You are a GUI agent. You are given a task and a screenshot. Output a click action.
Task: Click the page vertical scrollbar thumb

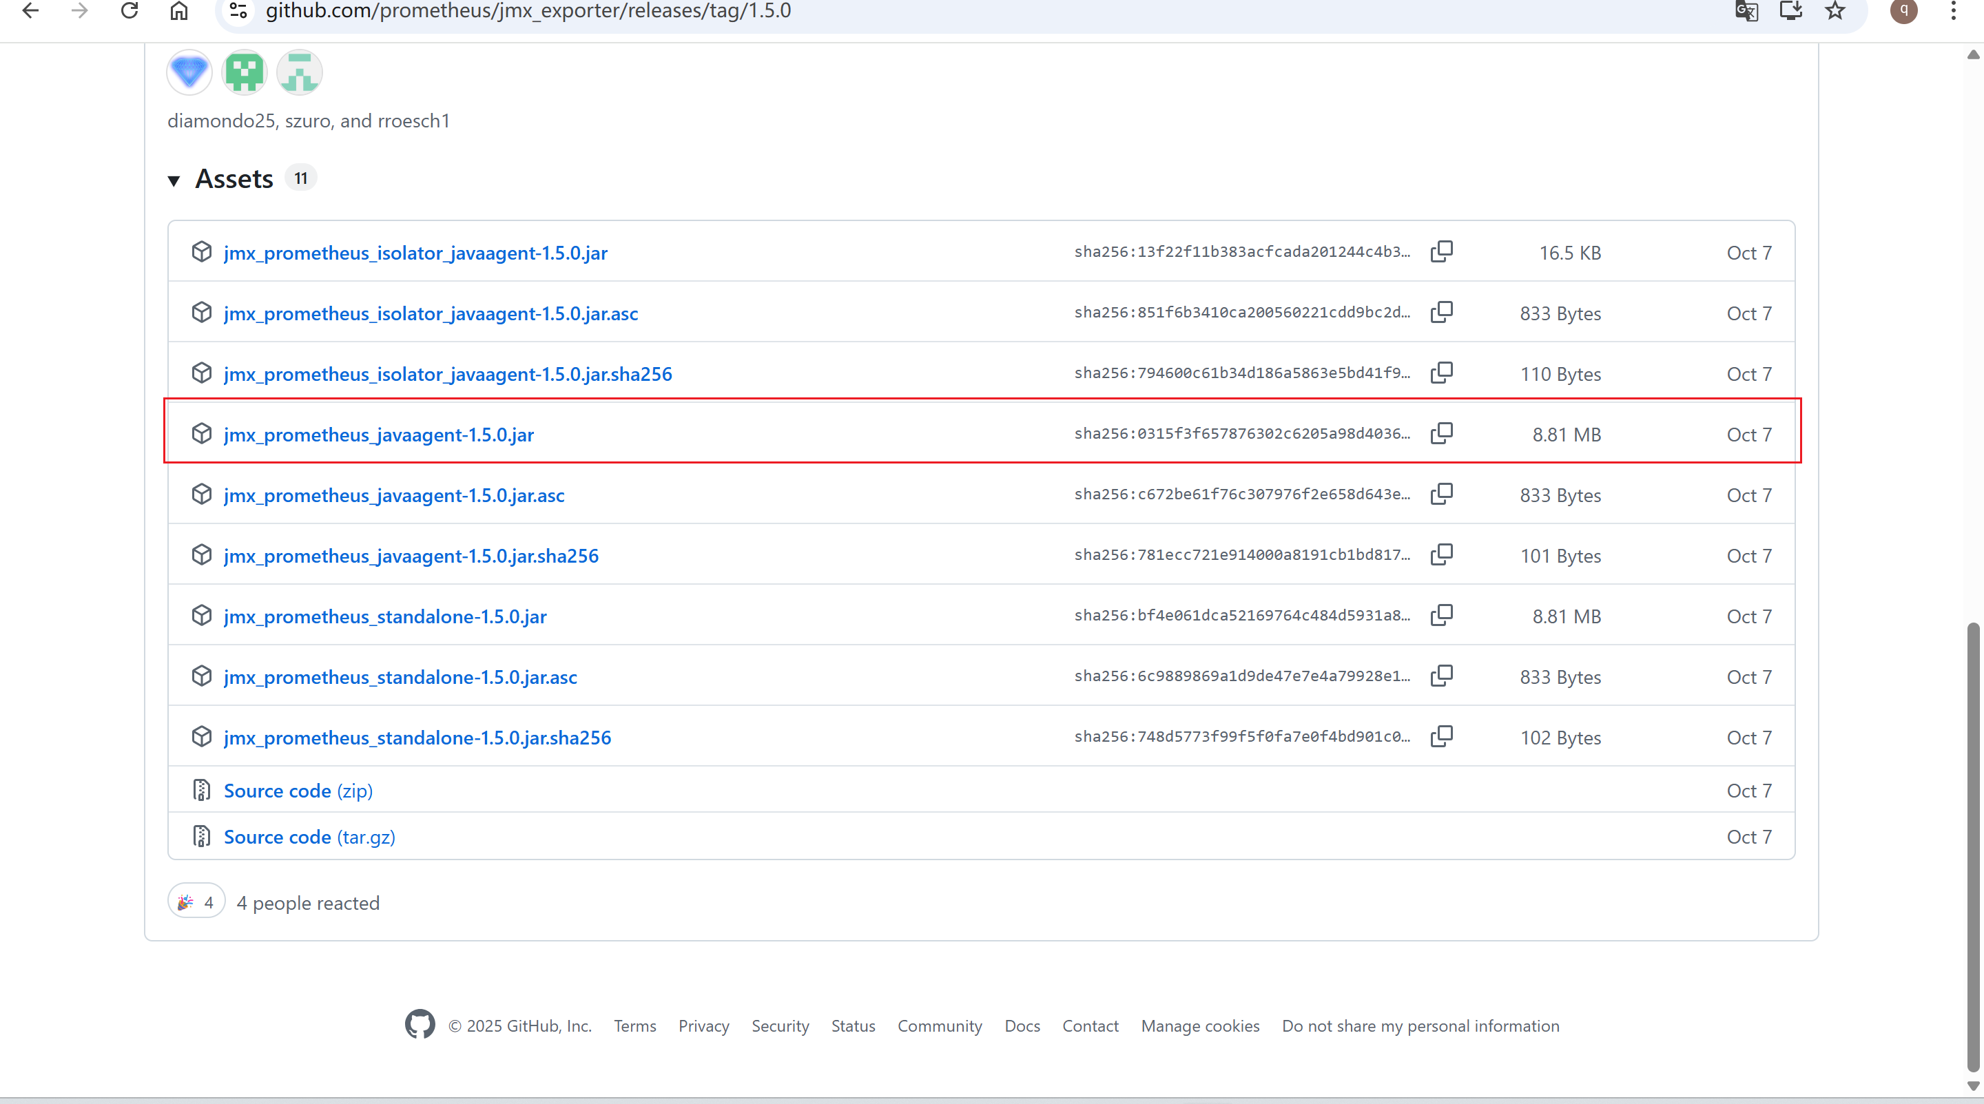(x=1972, y=847)
